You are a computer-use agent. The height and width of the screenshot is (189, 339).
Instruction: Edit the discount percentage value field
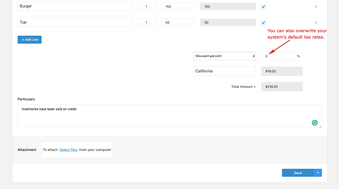[278, 56]
